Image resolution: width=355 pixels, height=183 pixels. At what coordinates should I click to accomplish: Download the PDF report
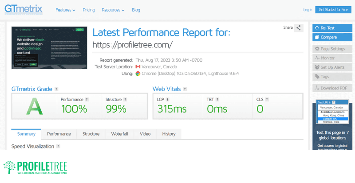(332, 88)
